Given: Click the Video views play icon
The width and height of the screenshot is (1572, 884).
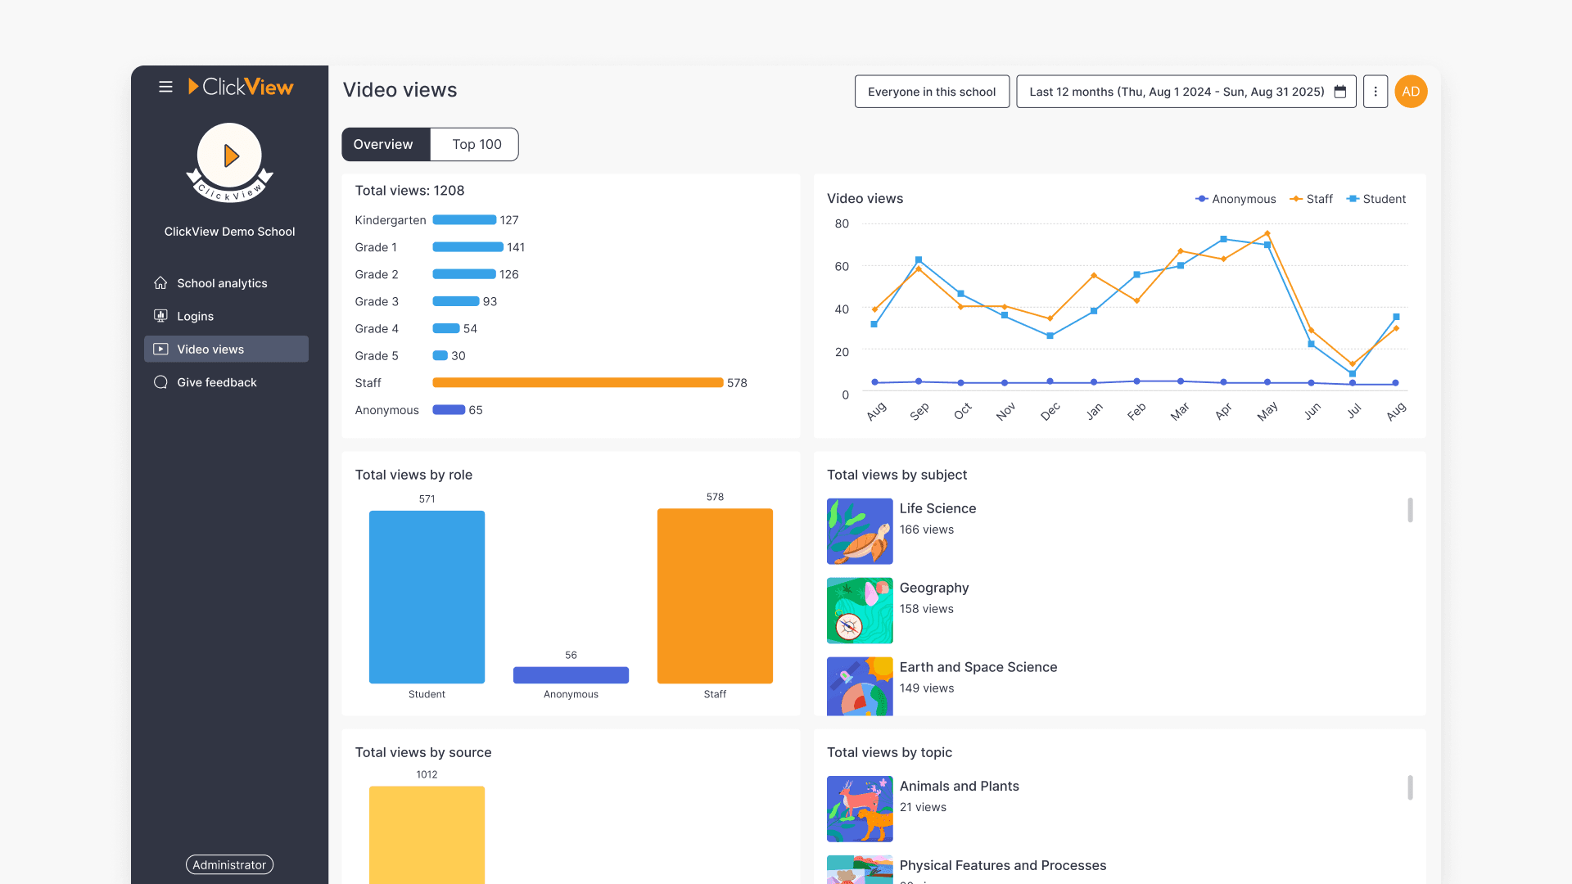Looking at the screenshot, I should click(x=160, y=350).
